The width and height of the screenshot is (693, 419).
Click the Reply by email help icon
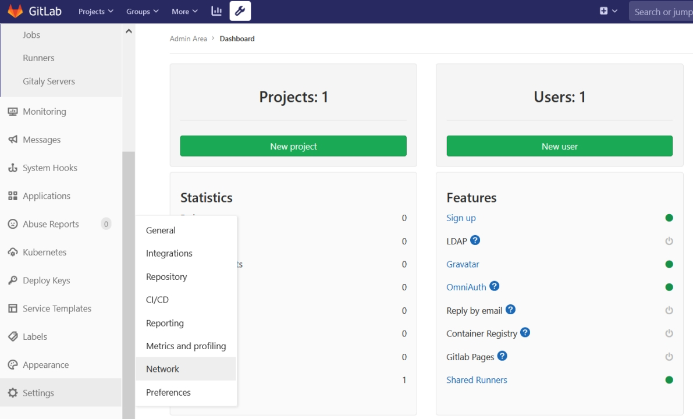click(510, 310)
